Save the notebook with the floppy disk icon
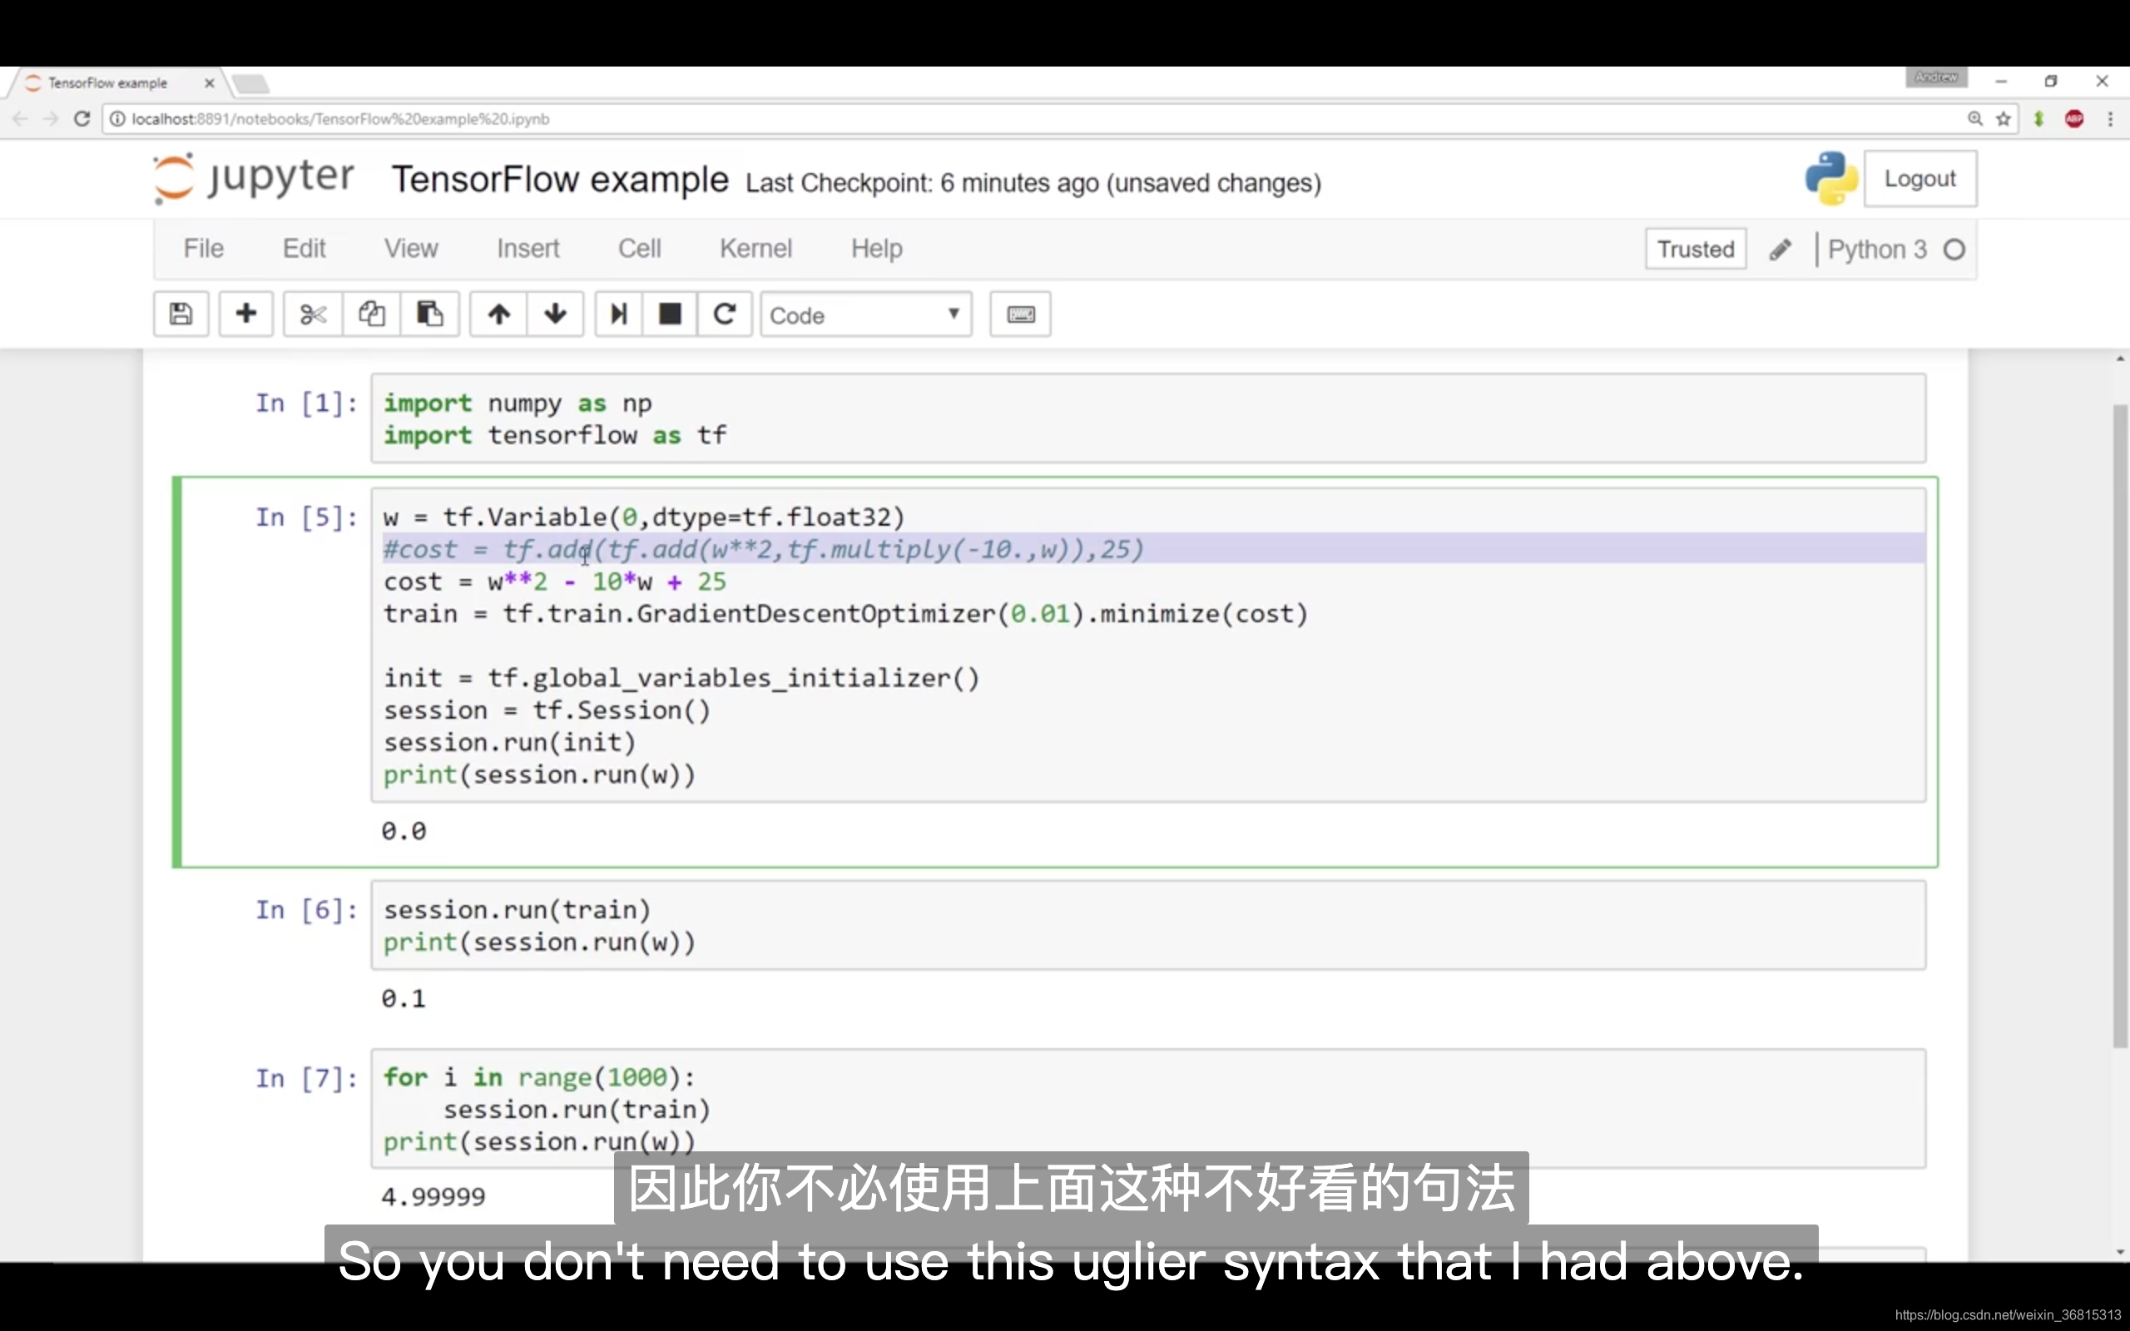This screenshot has width=2130, height=1331. pos(181,314)
